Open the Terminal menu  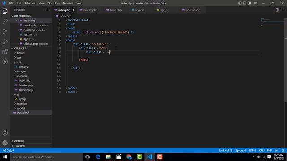pos(68,3)
